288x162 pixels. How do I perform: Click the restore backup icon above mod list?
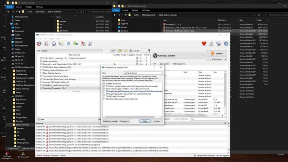(126, 51)
